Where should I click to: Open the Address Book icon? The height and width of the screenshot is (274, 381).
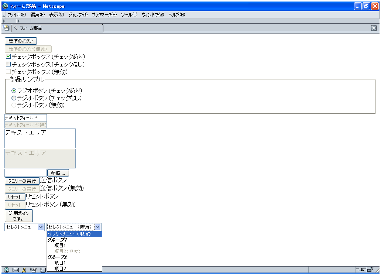point(43,270)
